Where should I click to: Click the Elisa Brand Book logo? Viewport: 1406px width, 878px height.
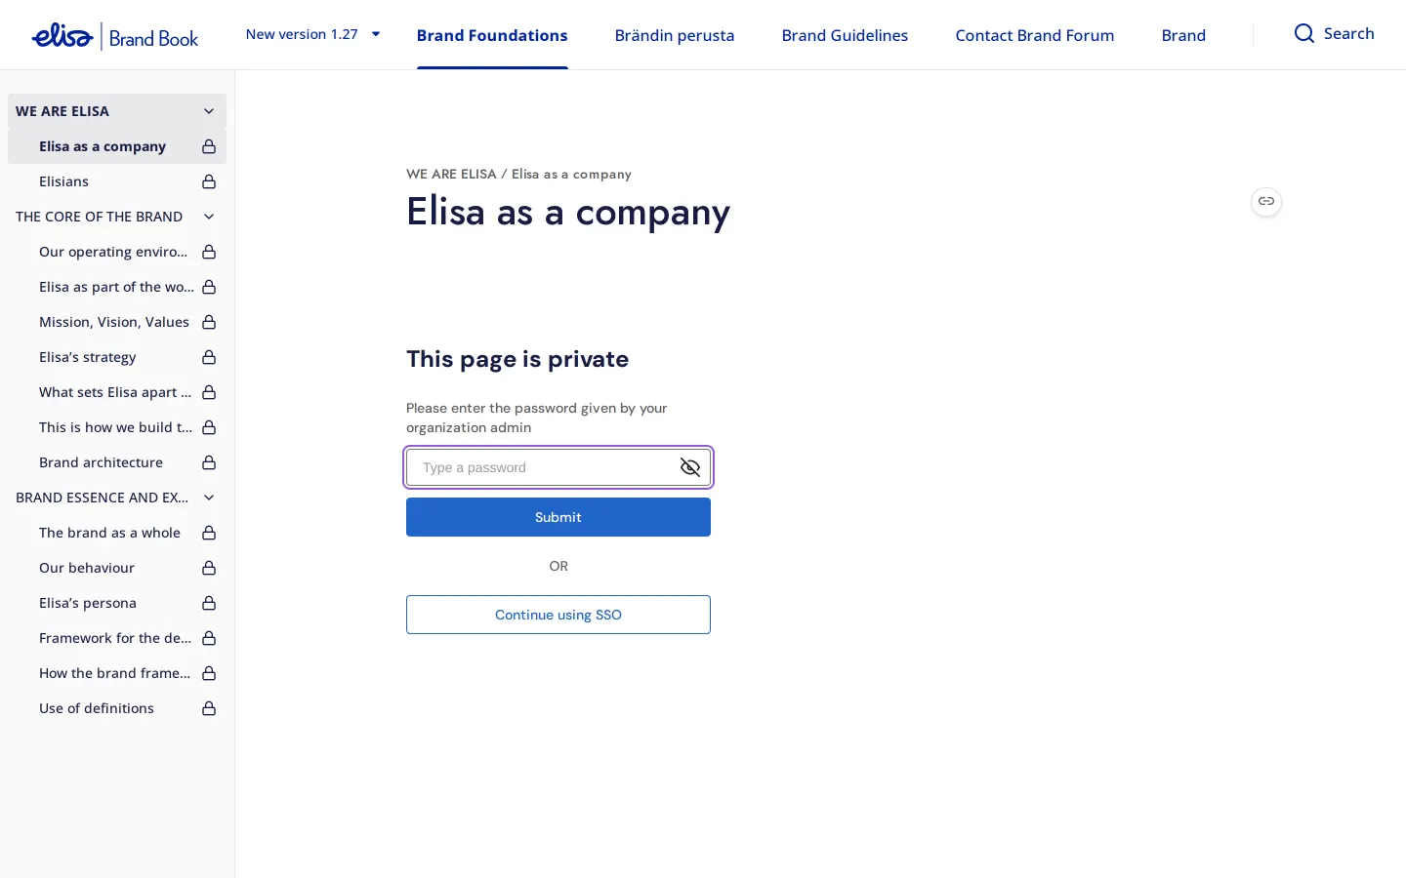[115, 36]
